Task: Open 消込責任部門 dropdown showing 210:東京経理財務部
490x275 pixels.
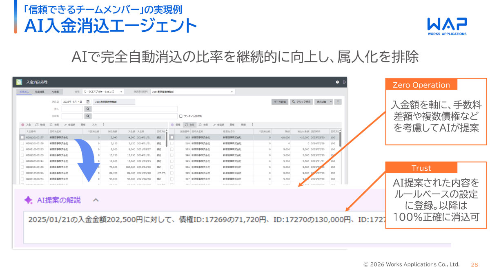Action: click(193, 92)
